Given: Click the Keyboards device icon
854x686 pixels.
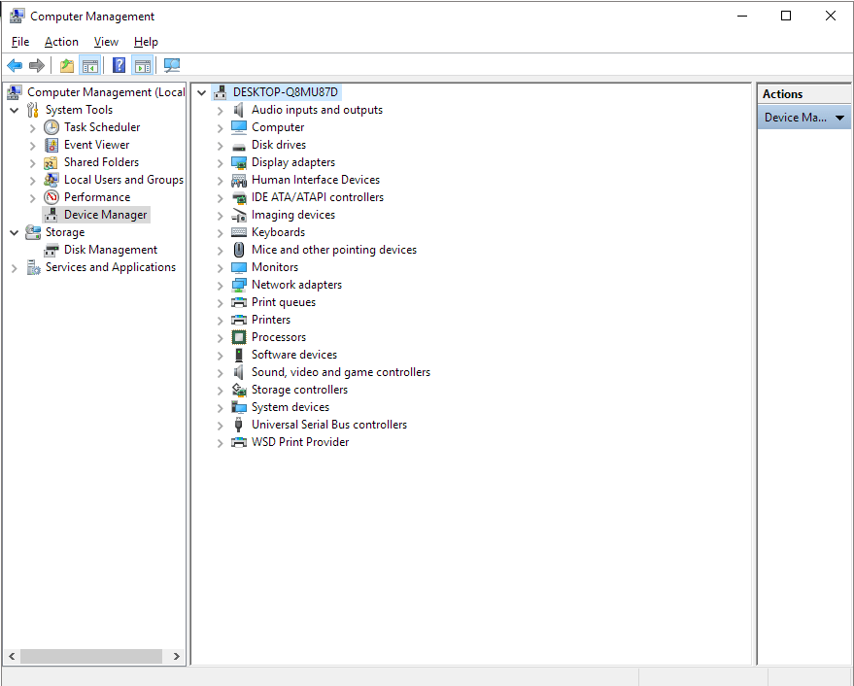Looking at the screenshot, I should click(239, 232).
